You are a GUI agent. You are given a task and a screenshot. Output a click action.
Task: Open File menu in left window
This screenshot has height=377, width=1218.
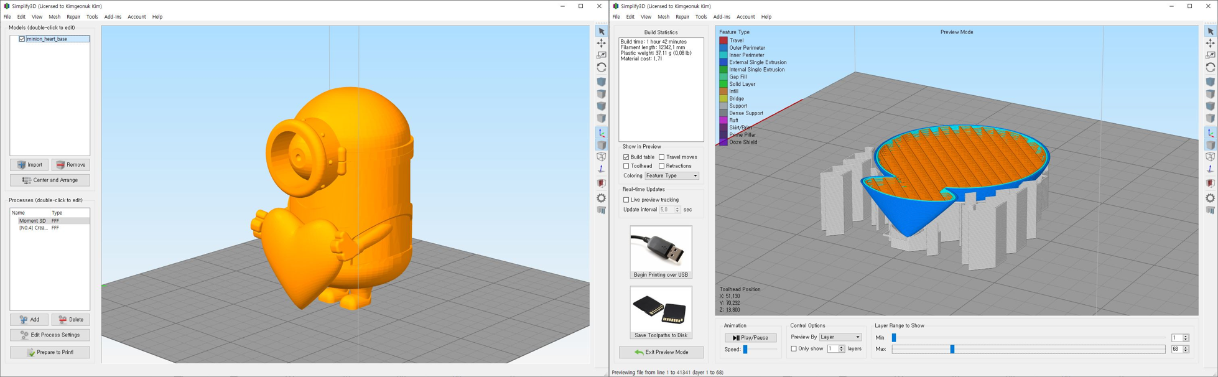(x=7, y=17)
